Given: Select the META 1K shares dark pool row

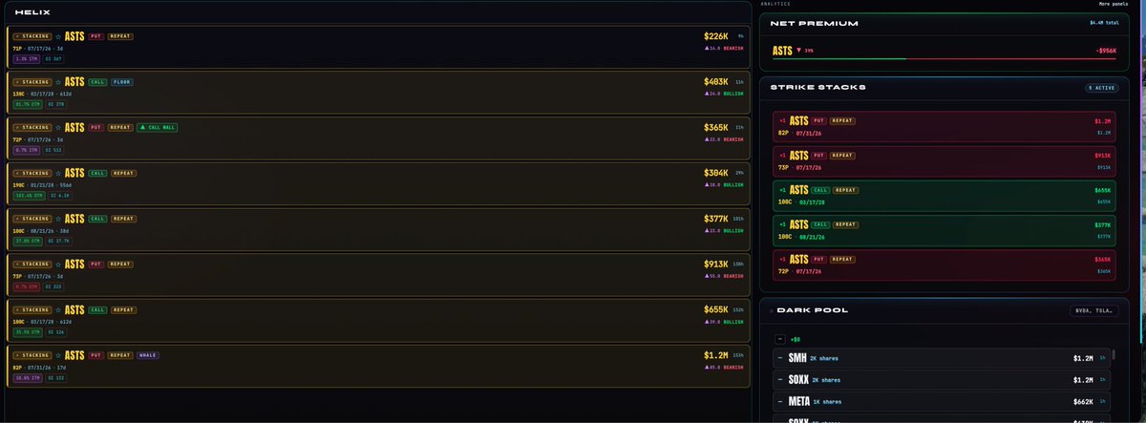Looking at the screenshot, I should coord(941,402).
